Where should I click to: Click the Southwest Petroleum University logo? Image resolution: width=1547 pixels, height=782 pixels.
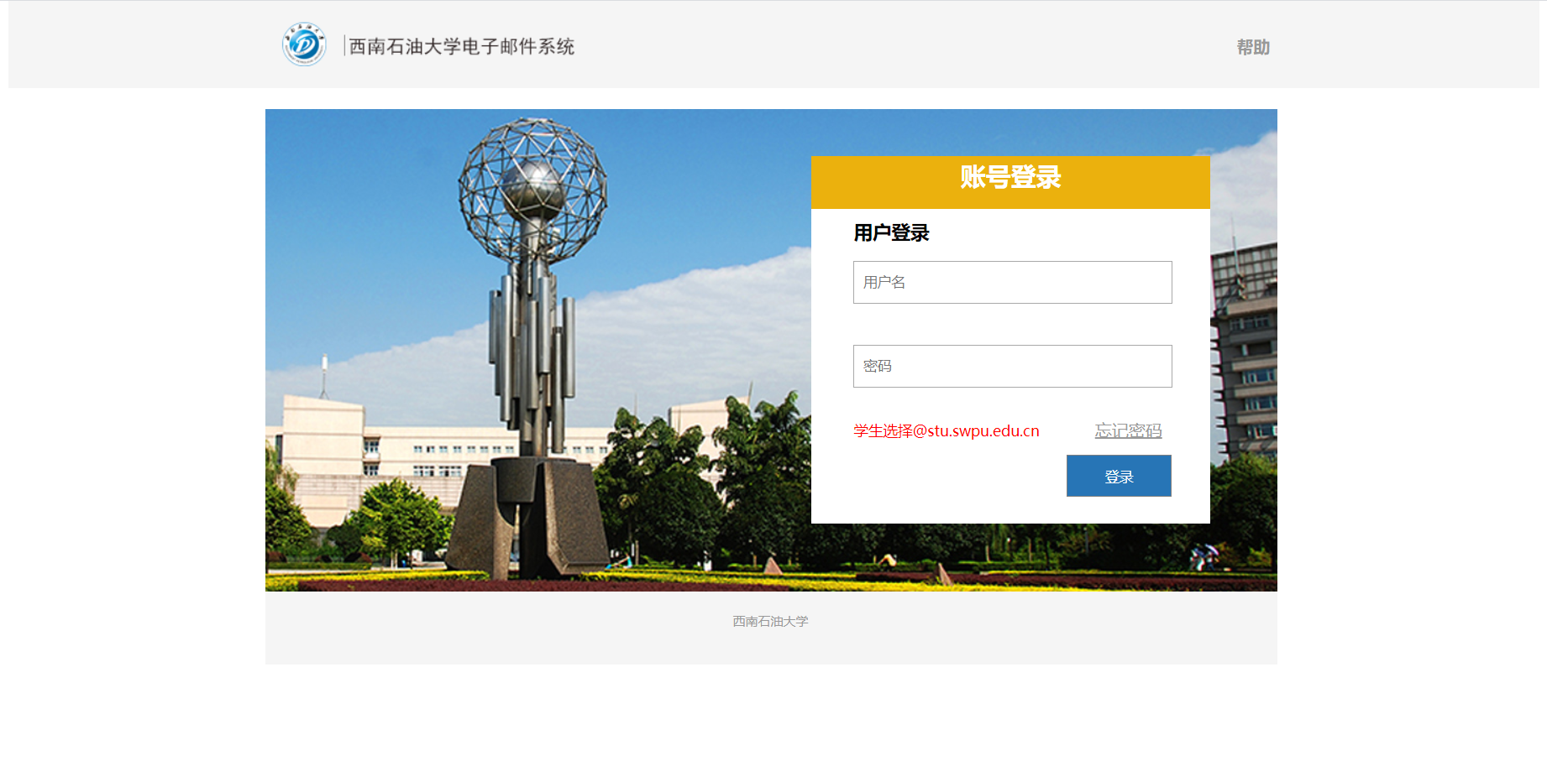click(x=304, y=44)
